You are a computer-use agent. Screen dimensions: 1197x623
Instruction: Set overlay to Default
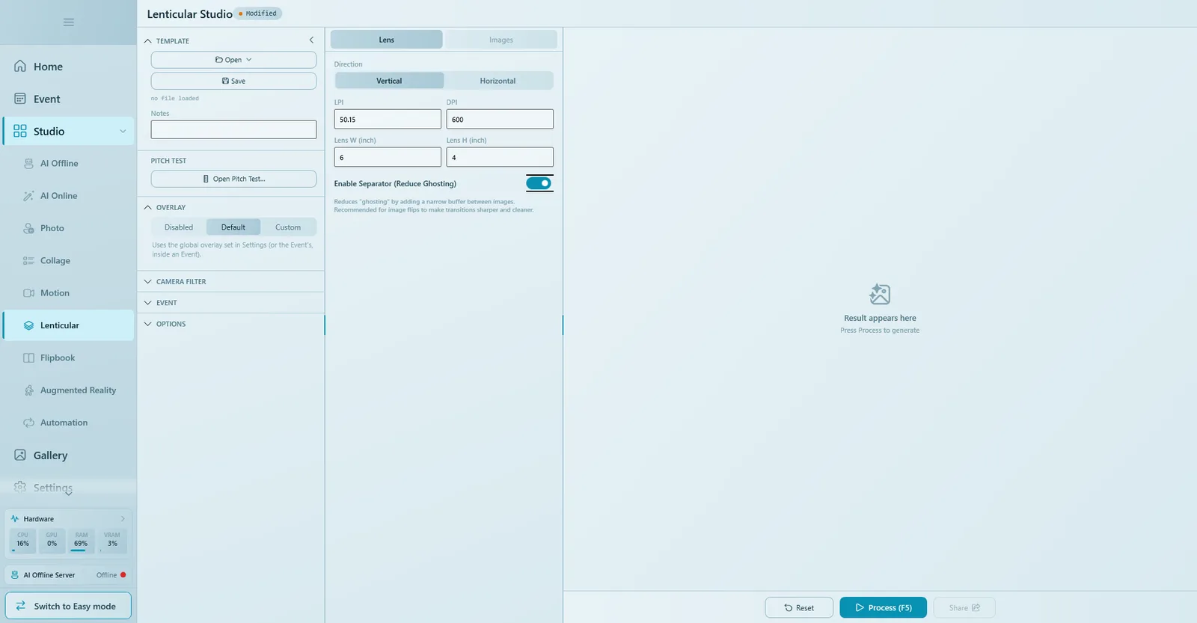(233, 227)
